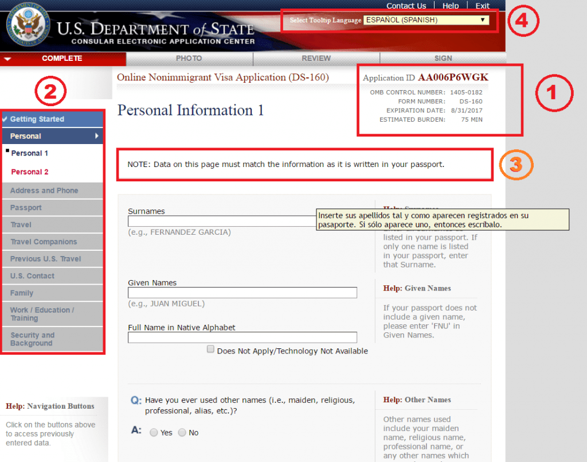The height and width of the screenshot is (462, 587).
Task: Click the Help: Other Names heading
Action: pyautogui.click(x=417, y=400)
